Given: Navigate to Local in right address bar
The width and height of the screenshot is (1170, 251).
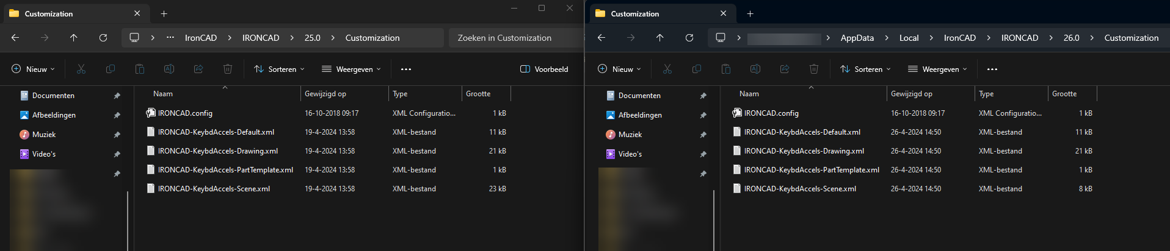Looking at the screenshot, I should 909,38.
